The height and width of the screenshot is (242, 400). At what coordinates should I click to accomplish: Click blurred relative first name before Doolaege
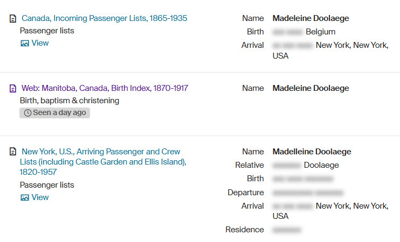click(x=286, y=165)
